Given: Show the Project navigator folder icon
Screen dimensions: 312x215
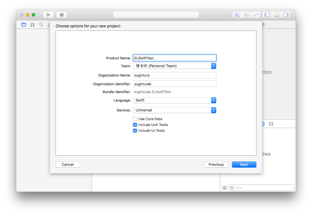Looking at the screenshot, I should pyautogui.click(x=24, y=25).
